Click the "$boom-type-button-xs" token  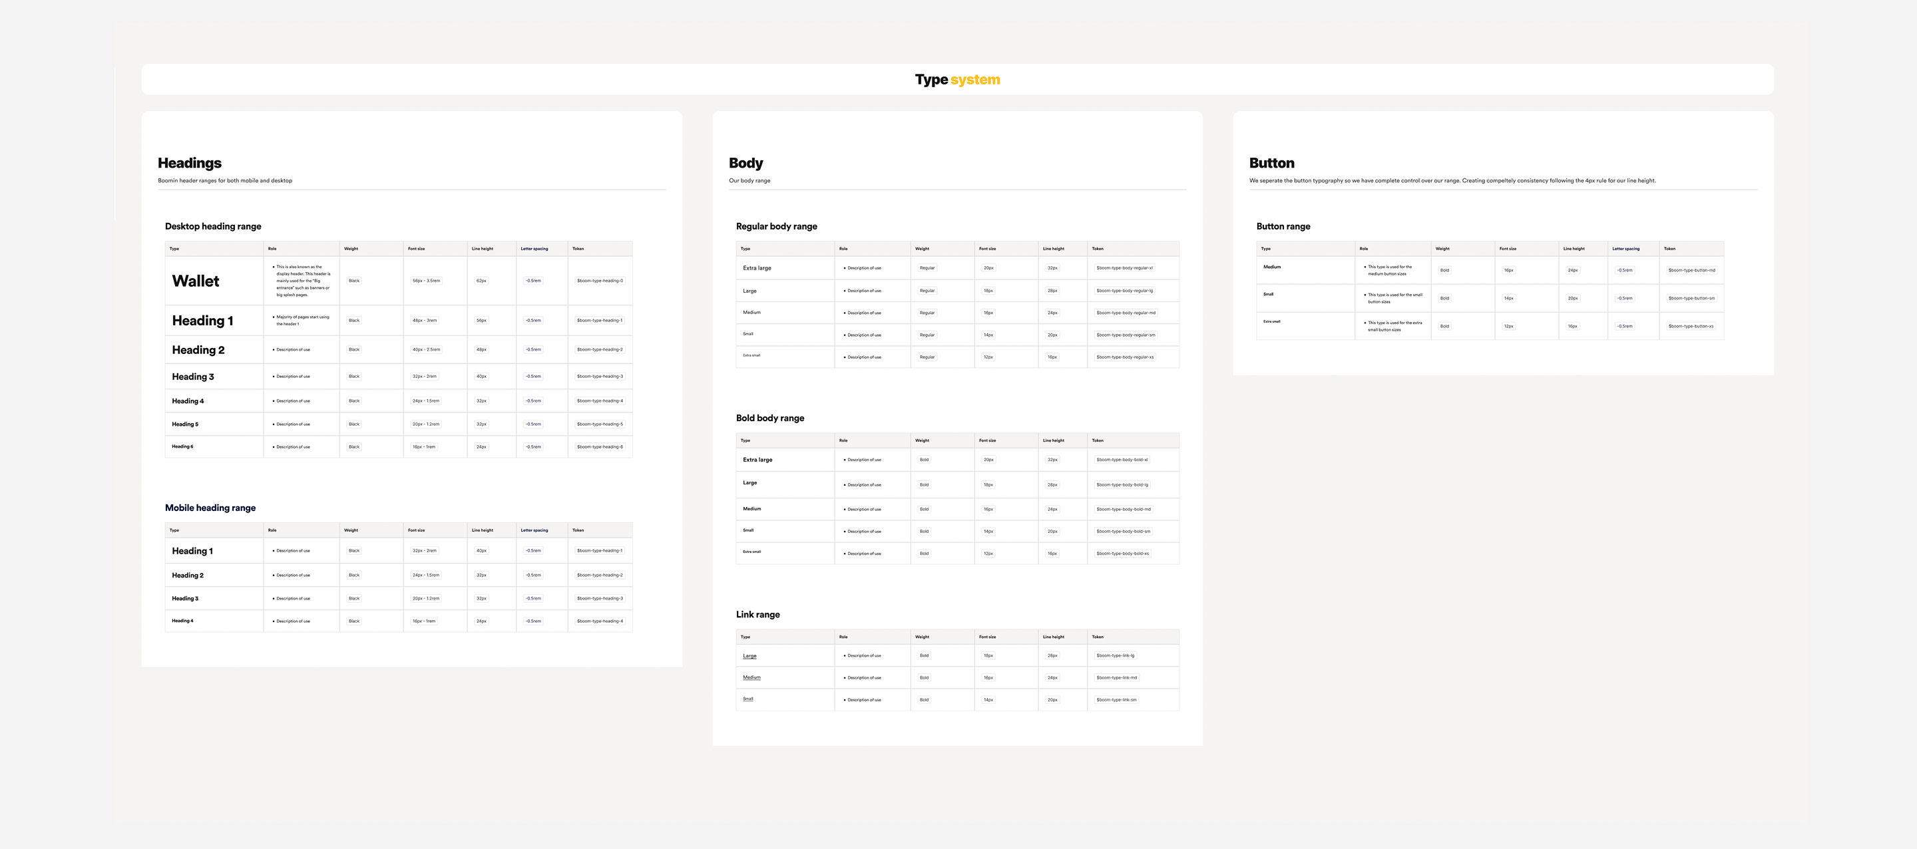coord(1691,326)
